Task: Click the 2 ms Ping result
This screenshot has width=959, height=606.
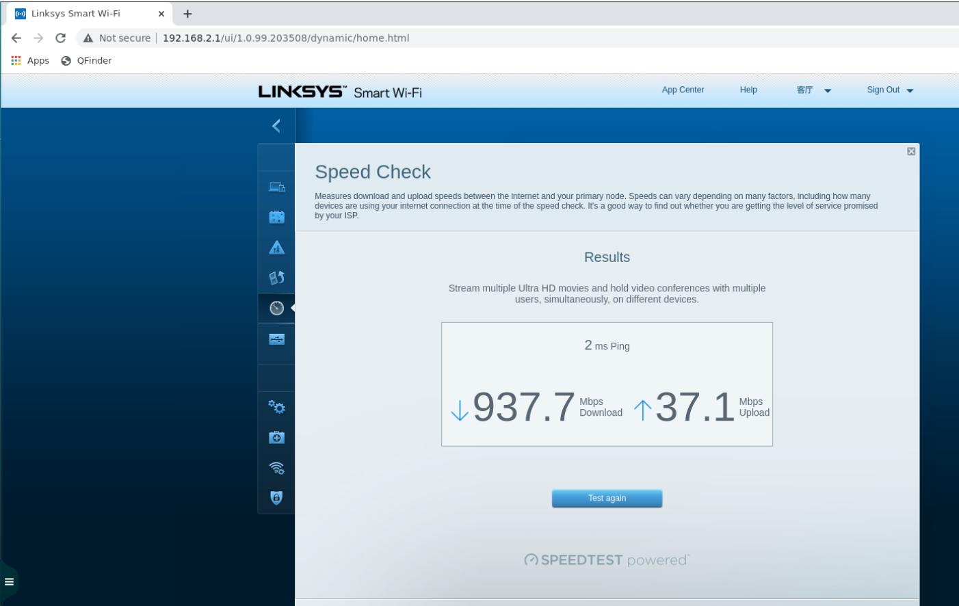Action: pos(607,345)
